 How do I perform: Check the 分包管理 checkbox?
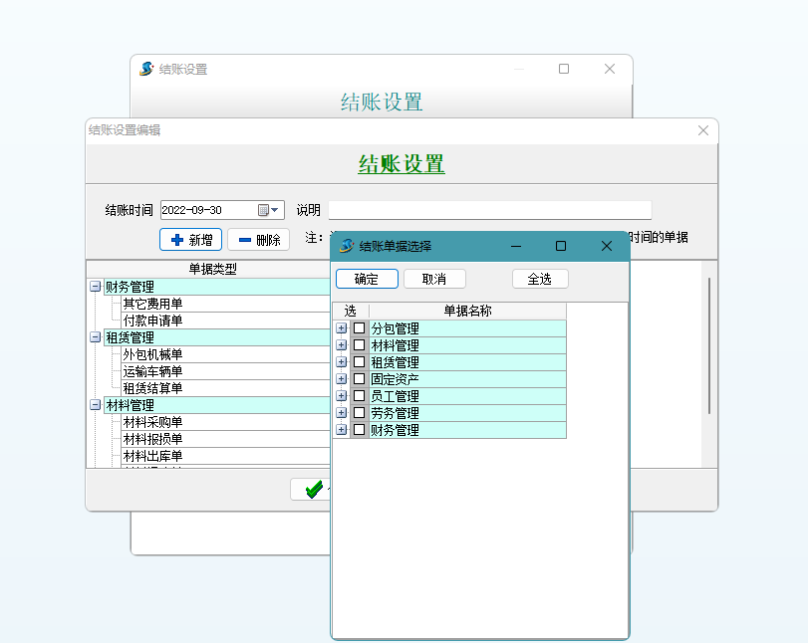359,328
